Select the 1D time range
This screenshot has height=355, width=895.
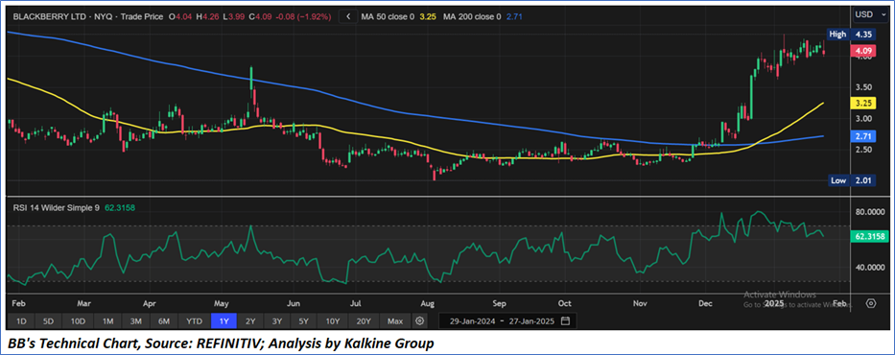[21, 321]
